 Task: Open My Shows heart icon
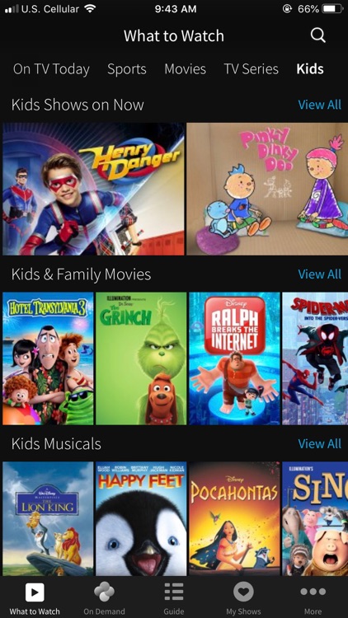point(243,592)
